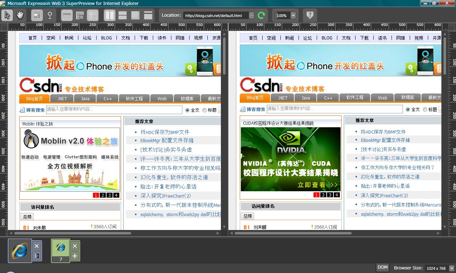
Task: Click 新闻 nav link in right pane
Action: 289,38
